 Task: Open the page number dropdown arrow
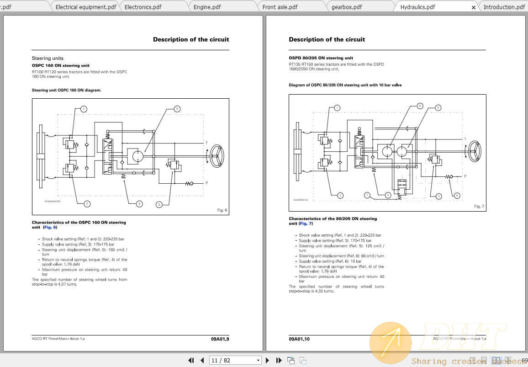(258, 360)
